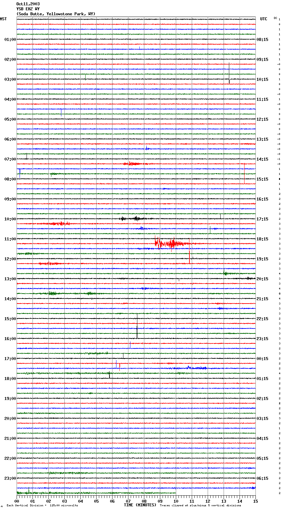The image size is (282, 510).
Task: Select the '14:00' MST time label
Action: click(x=10, y=299)
